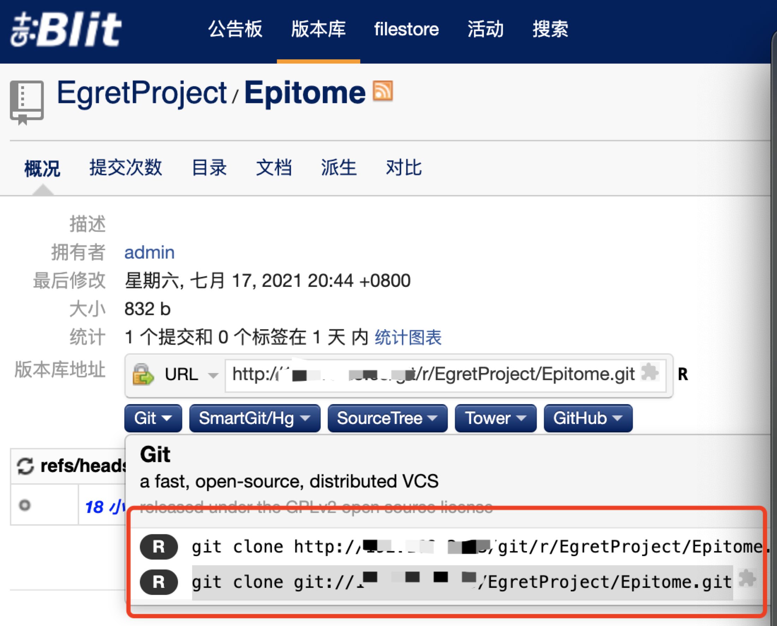Open the Git dropdown button
The width and height of the screenshot is (777, 626).
[153, 418]
